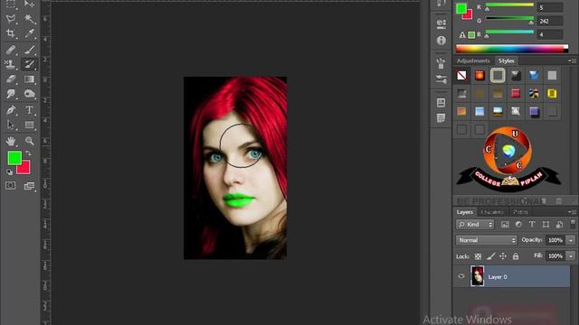This screenshot has height=325, width=579.
Task: Select the Healing Brush tool
Action: (x=11, y=50)
